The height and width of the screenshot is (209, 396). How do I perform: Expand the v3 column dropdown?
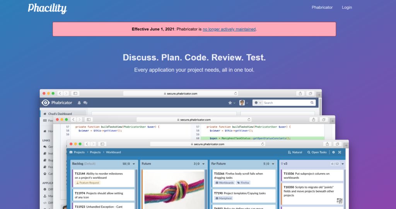(343, 163)
